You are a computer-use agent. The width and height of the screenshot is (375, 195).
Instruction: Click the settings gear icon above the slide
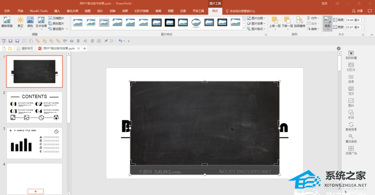[339, 49]
